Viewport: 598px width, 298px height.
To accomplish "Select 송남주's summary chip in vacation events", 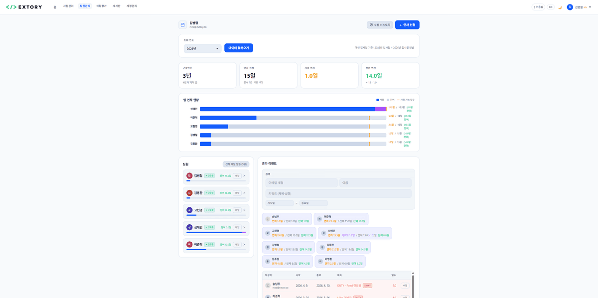I will pos(287,219).
